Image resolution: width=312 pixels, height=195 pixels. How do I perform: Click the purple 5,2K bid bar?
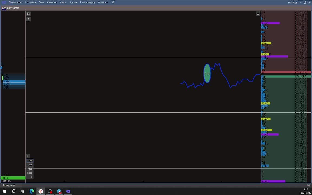[270, 135]
